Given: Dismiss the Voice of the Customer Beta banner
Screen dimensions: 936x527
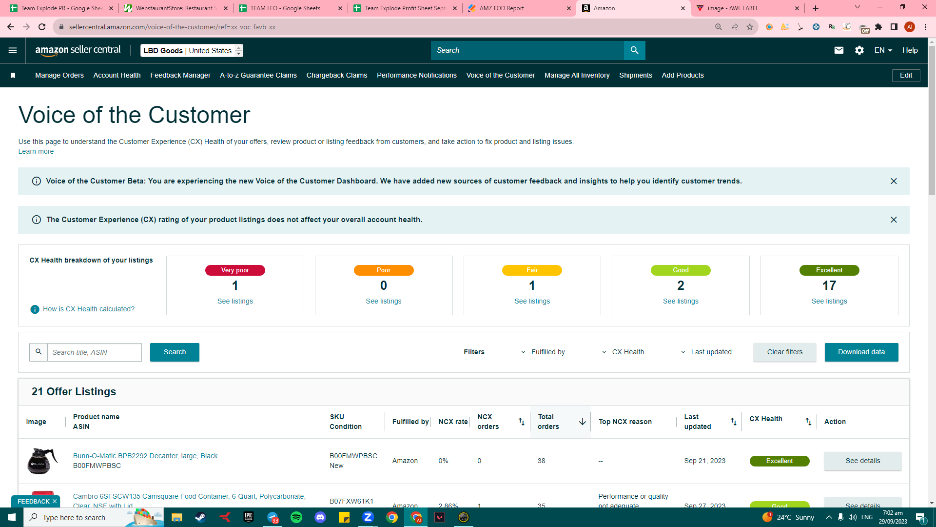Looking at the screenshot, I should (x=894, y=181).
